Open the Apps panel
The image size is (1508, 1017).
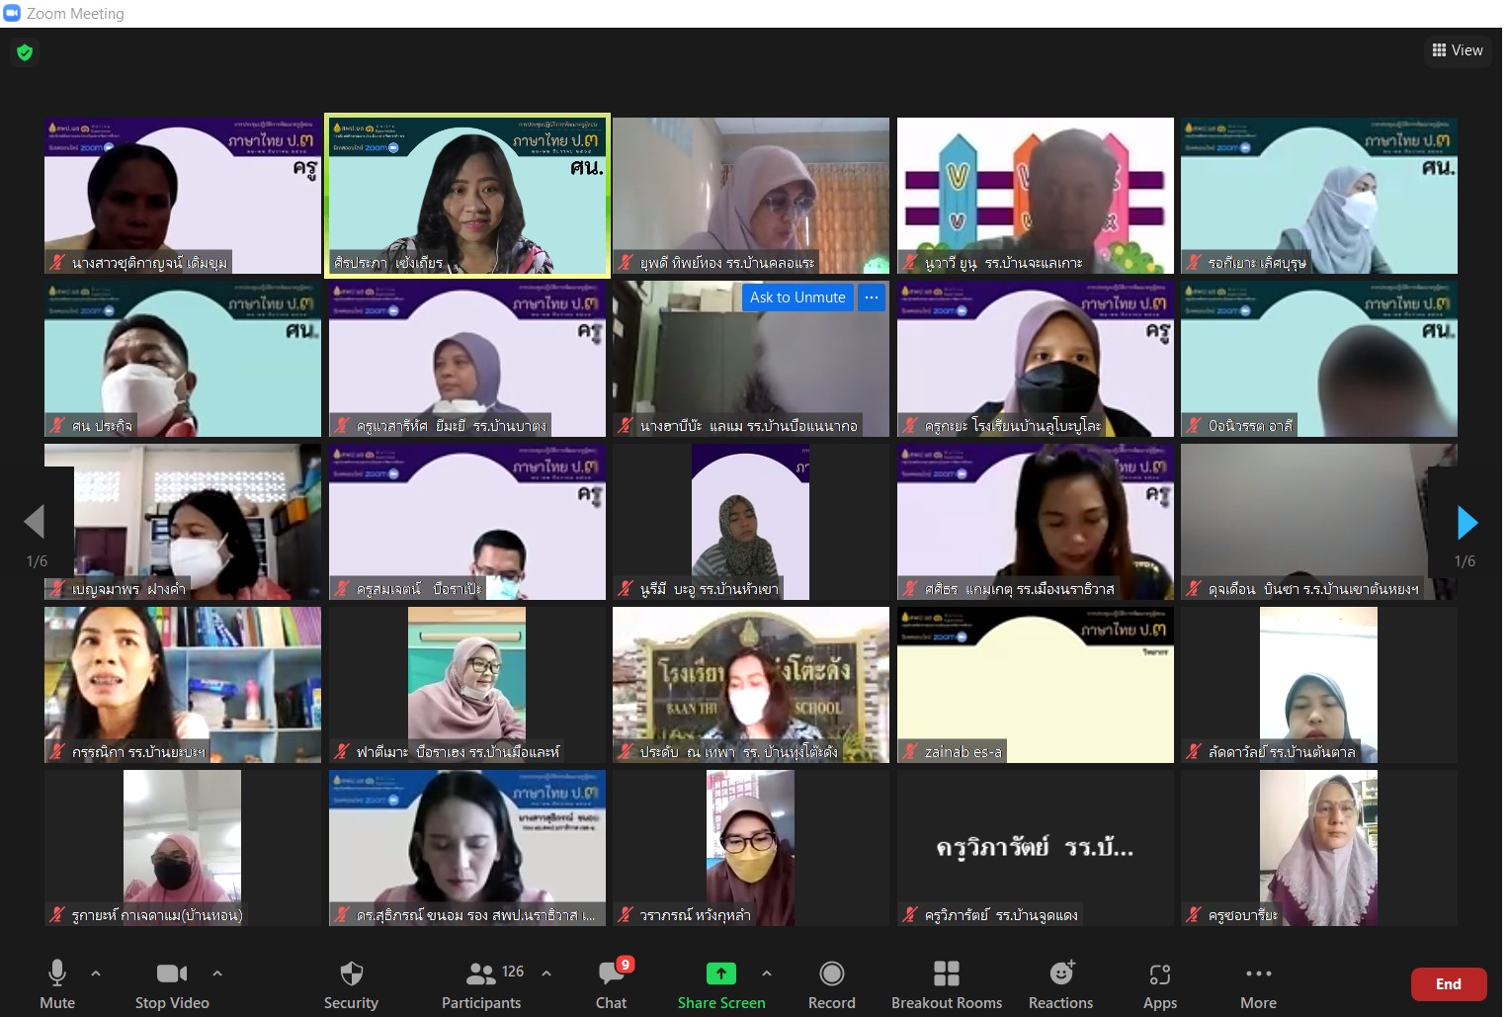coord(1159,975)
